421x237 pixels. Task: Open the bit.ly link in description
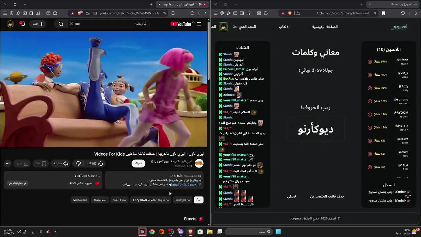tap(186, 185)
